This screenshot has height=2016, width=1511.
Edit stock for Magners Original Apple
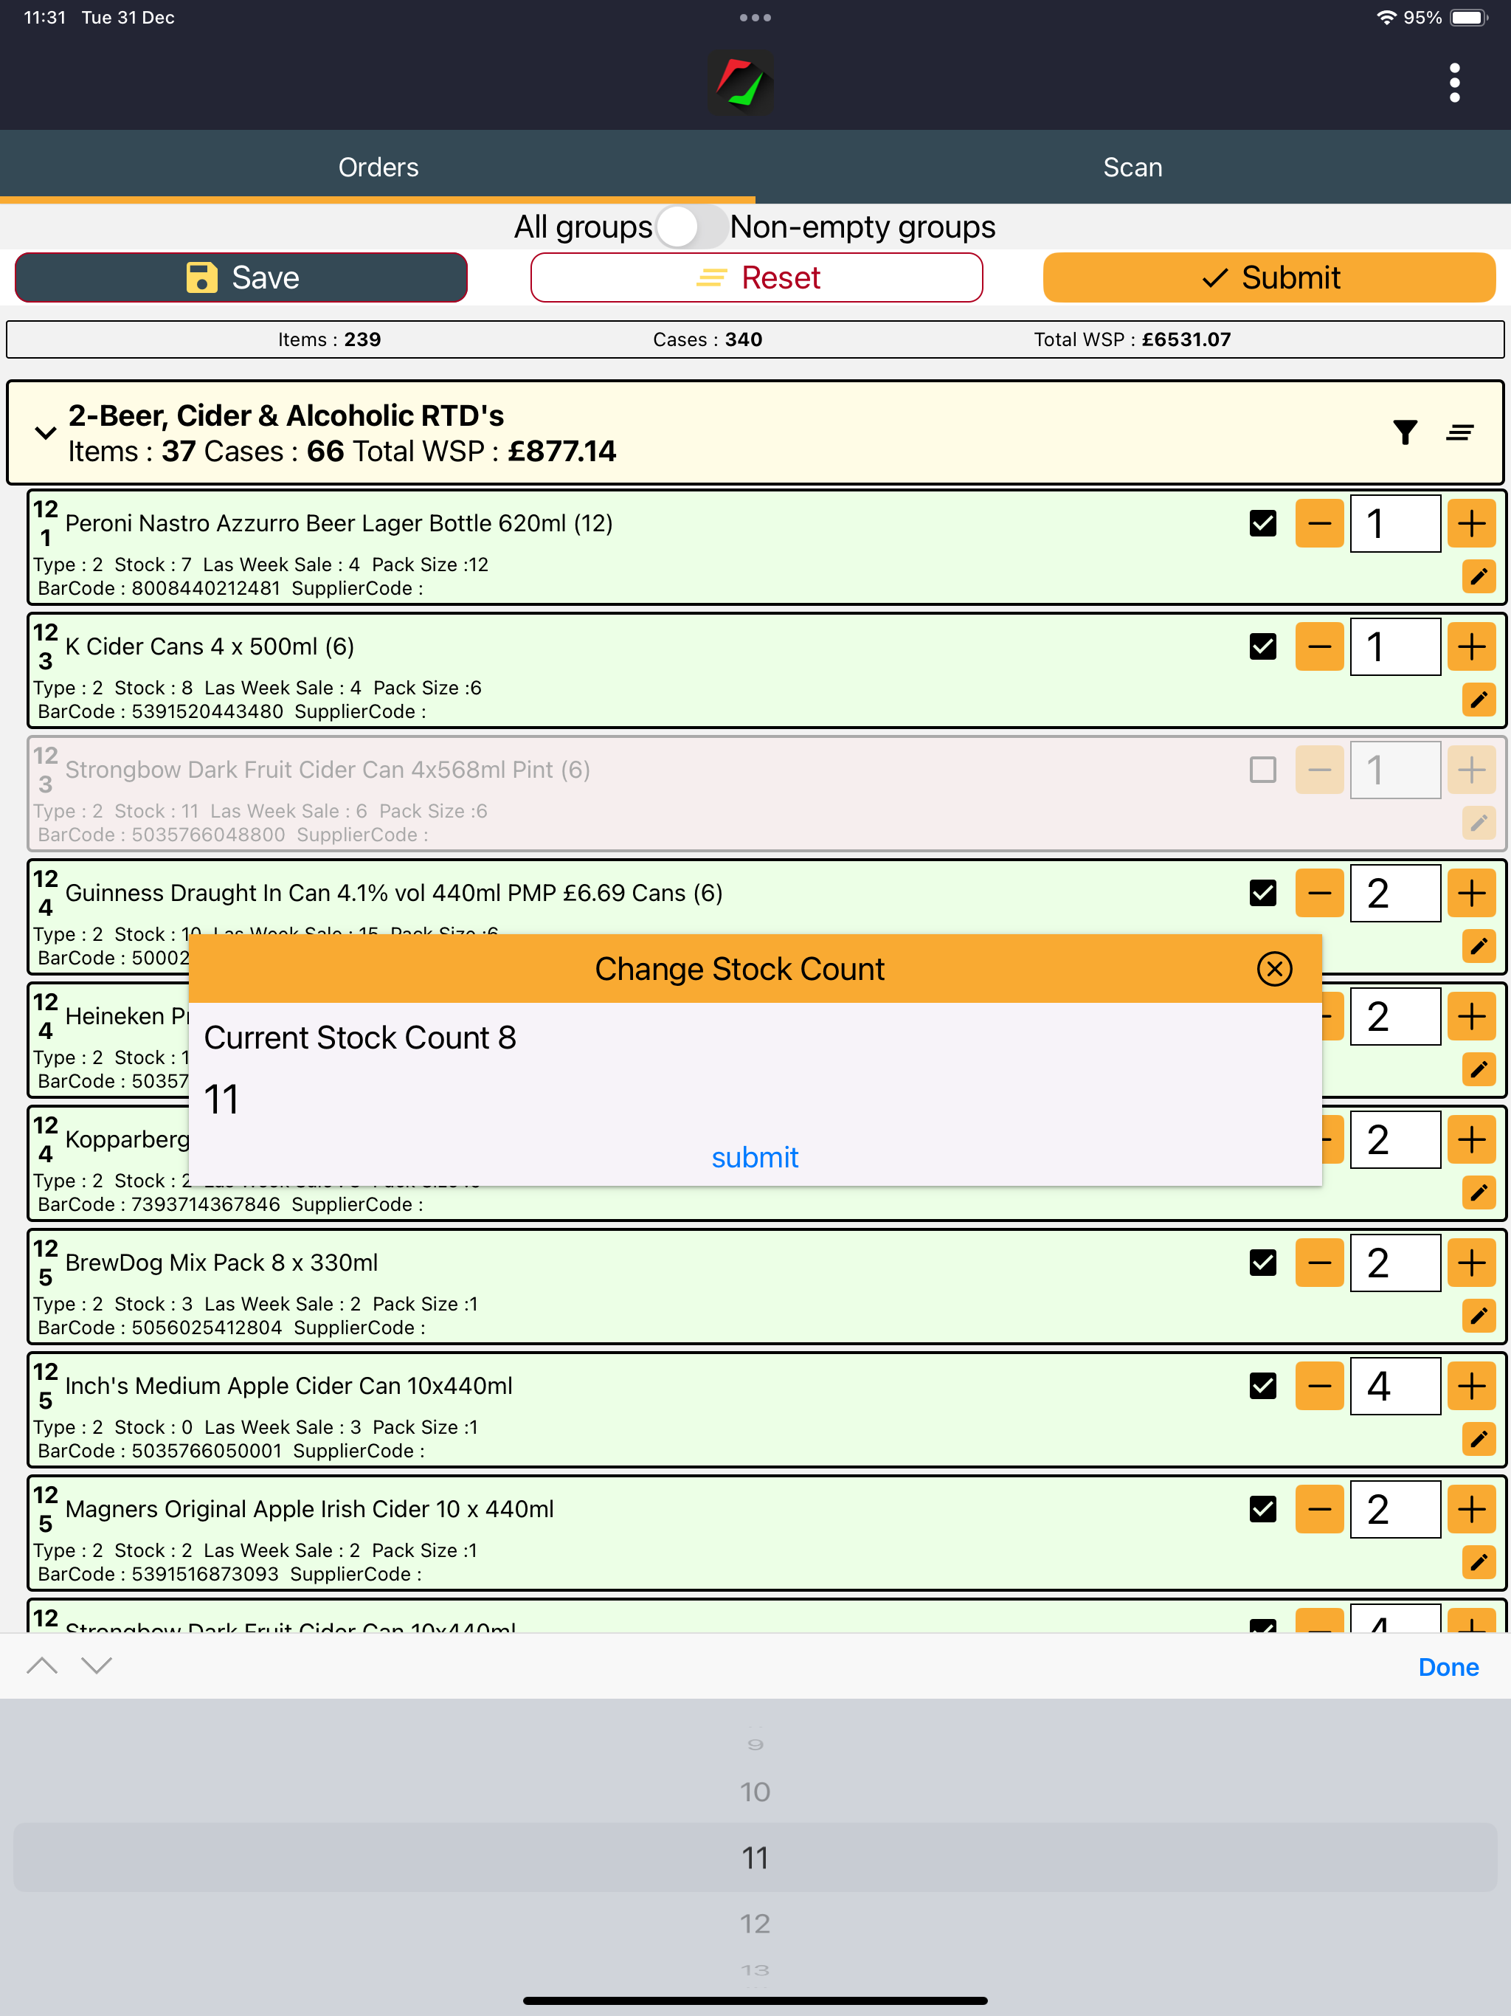pos(1479,1562)
